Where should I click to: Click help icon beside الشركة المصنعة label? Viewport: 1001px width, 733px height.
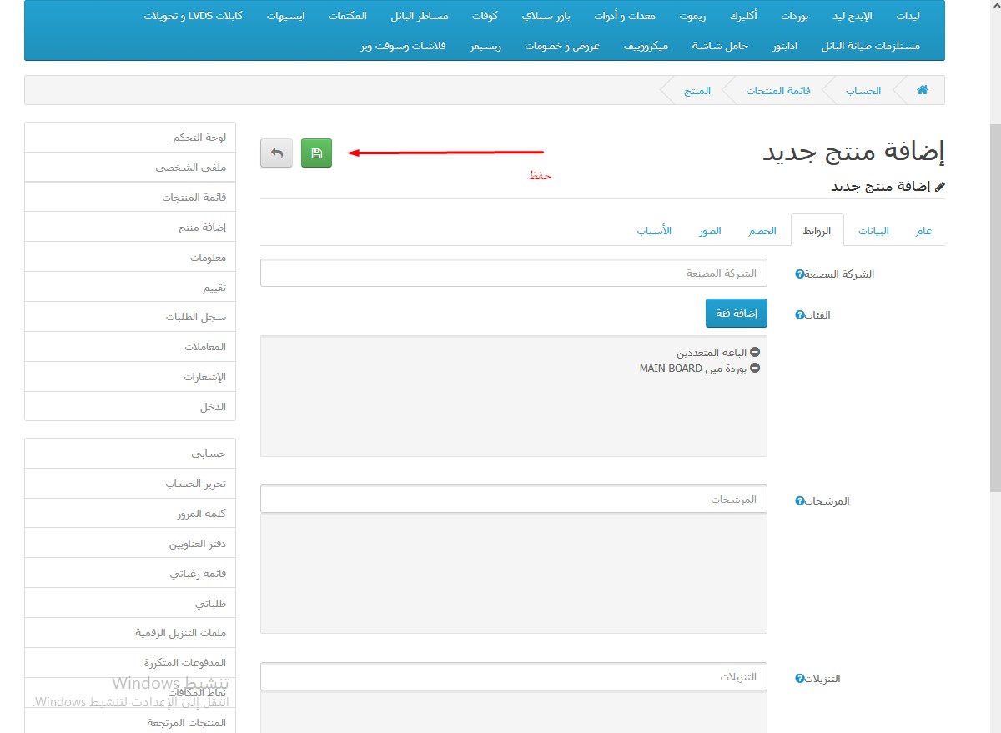(x=800, y=274)
